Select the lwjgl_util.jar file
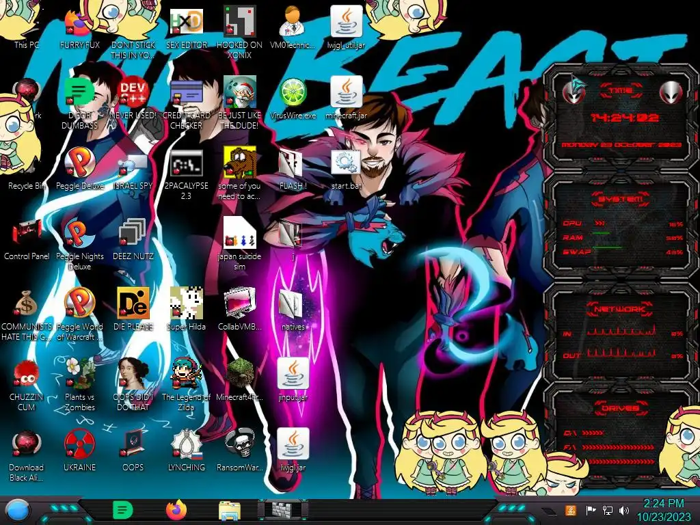 [x=346, y=23]
